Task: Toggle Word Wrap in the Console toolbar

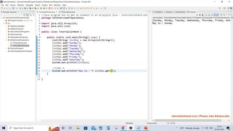Action: tap(212, 15)
